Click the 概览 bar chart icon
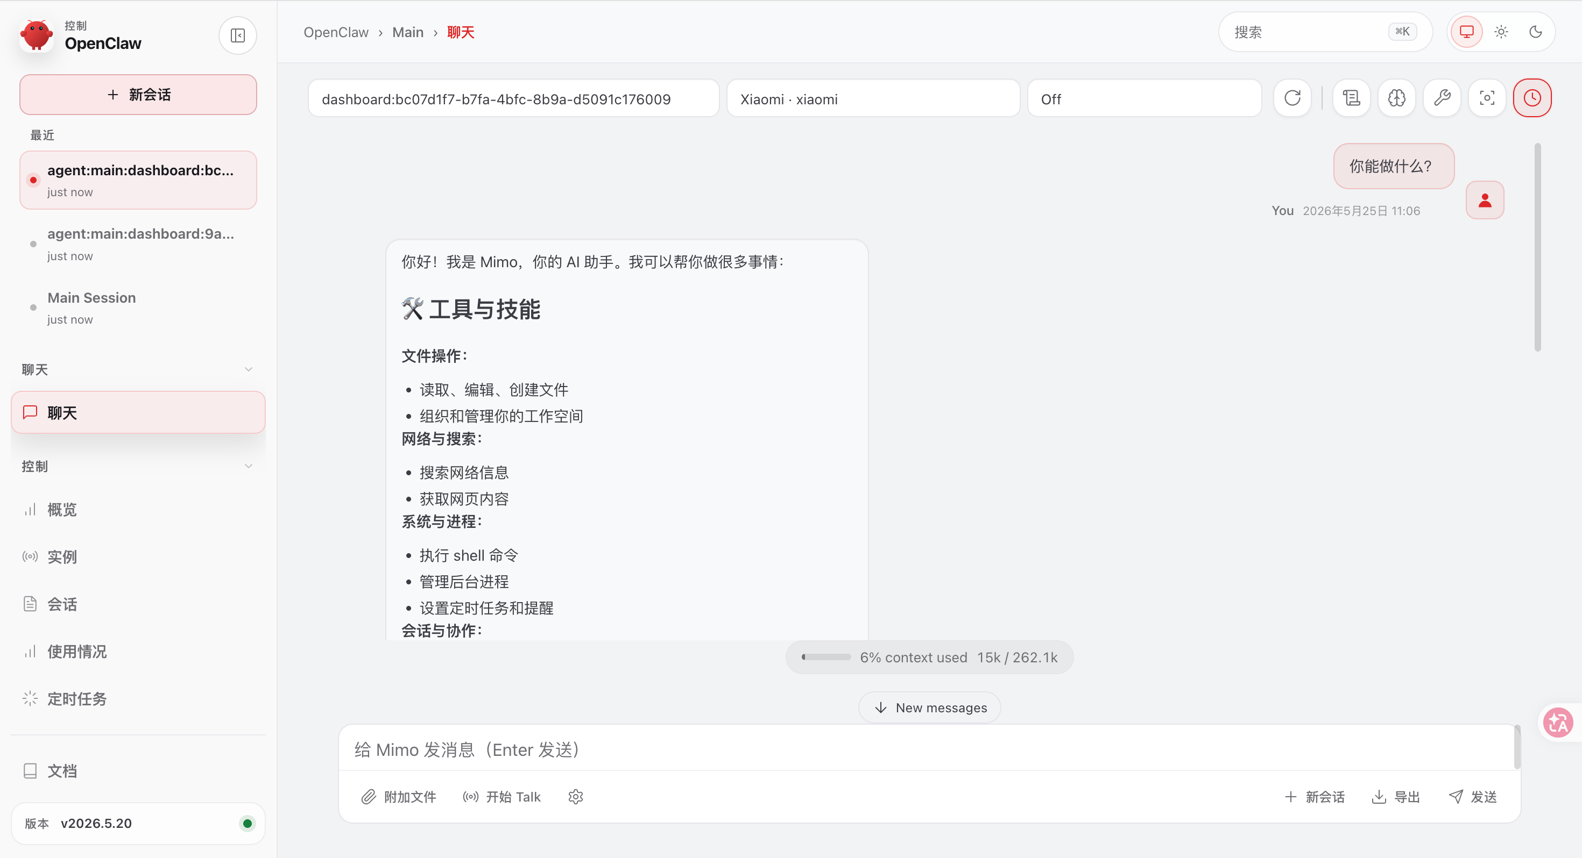This screenshot has width=1582, height=858. [30, 510]
